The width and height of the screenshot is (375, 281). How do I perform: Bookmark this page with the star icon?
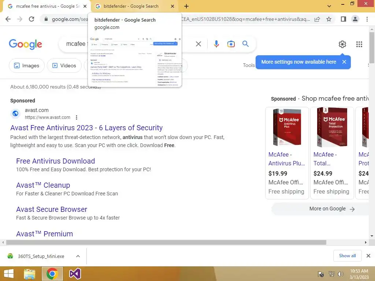click(329, 19)
